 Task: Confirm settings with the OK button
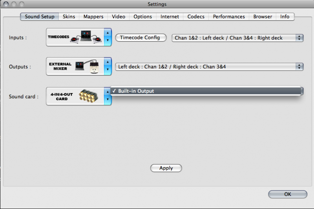(x=287, y=194)
